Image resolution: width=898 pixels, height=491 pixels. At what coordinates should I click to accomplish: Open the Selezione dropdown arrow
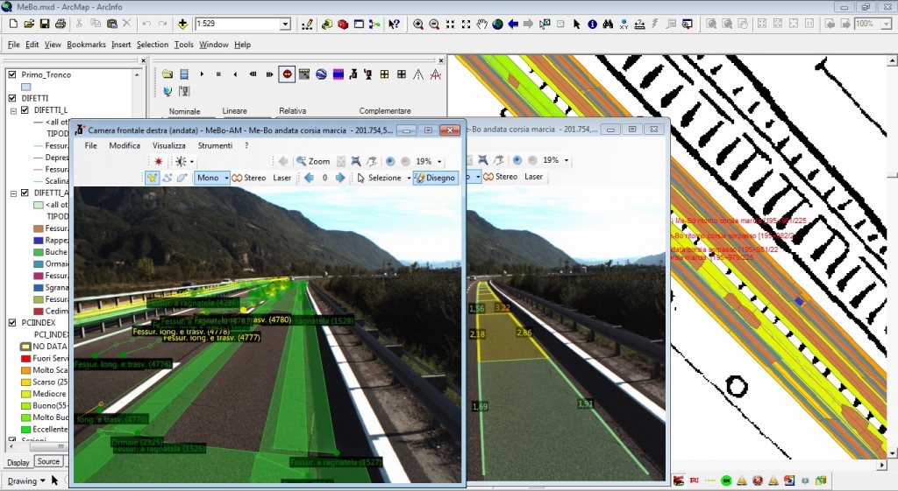pos(409,178)
